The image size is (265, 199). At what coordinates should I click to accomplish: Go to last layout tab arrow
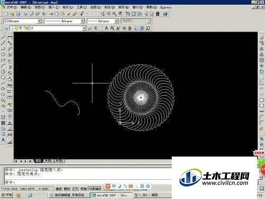(30, 161)
